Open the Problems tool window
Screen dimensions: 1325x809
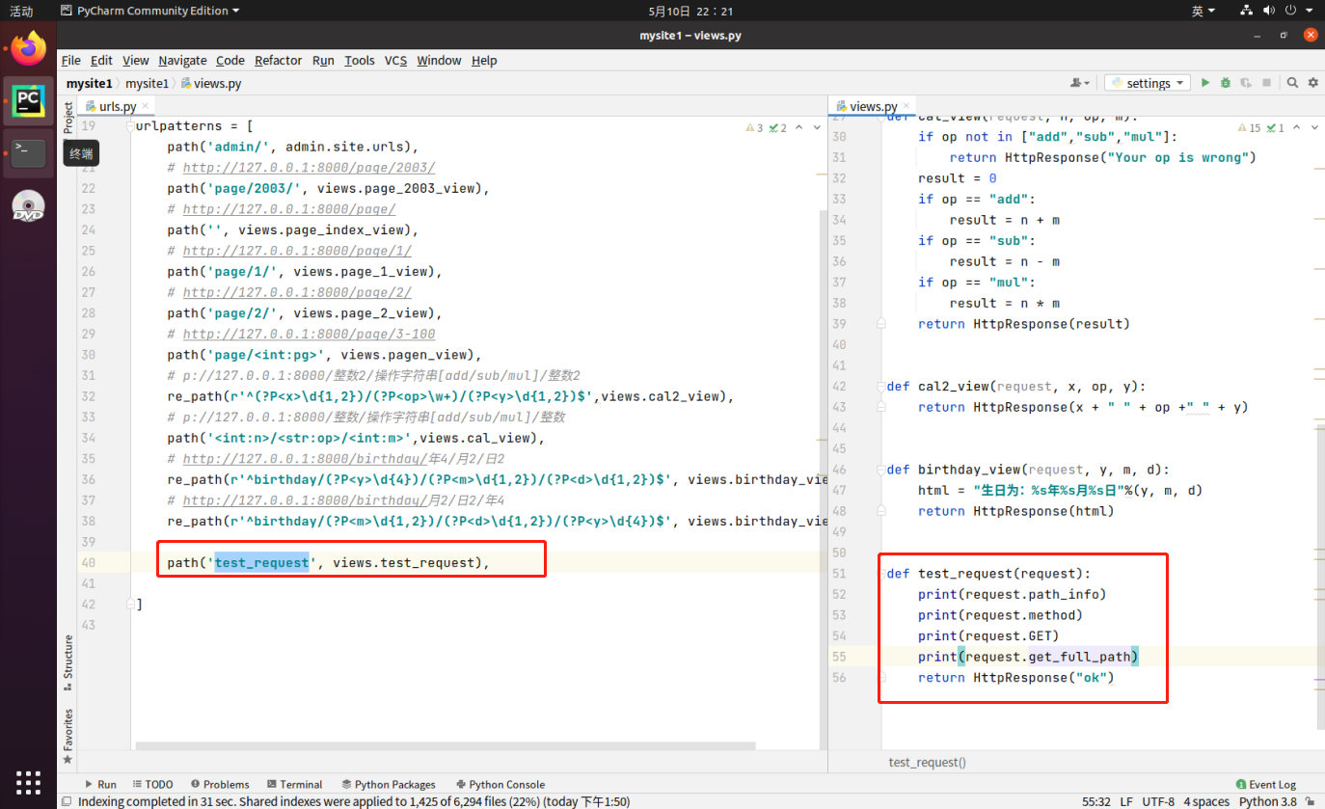(x=220, y=784)
